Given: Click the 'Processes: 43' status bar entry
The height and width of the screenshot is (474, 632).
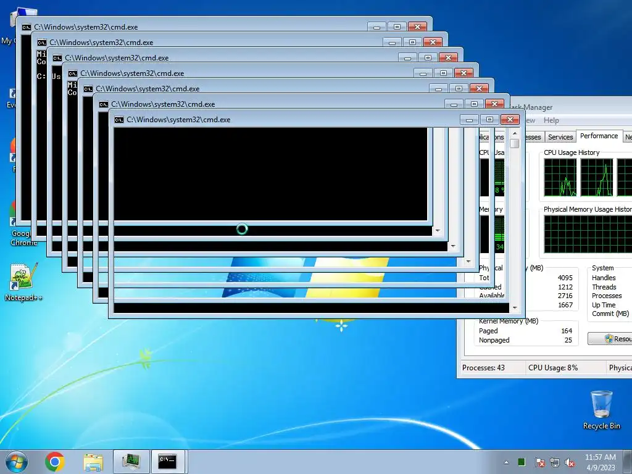Looking at the screenshot, I should (483, 368).
